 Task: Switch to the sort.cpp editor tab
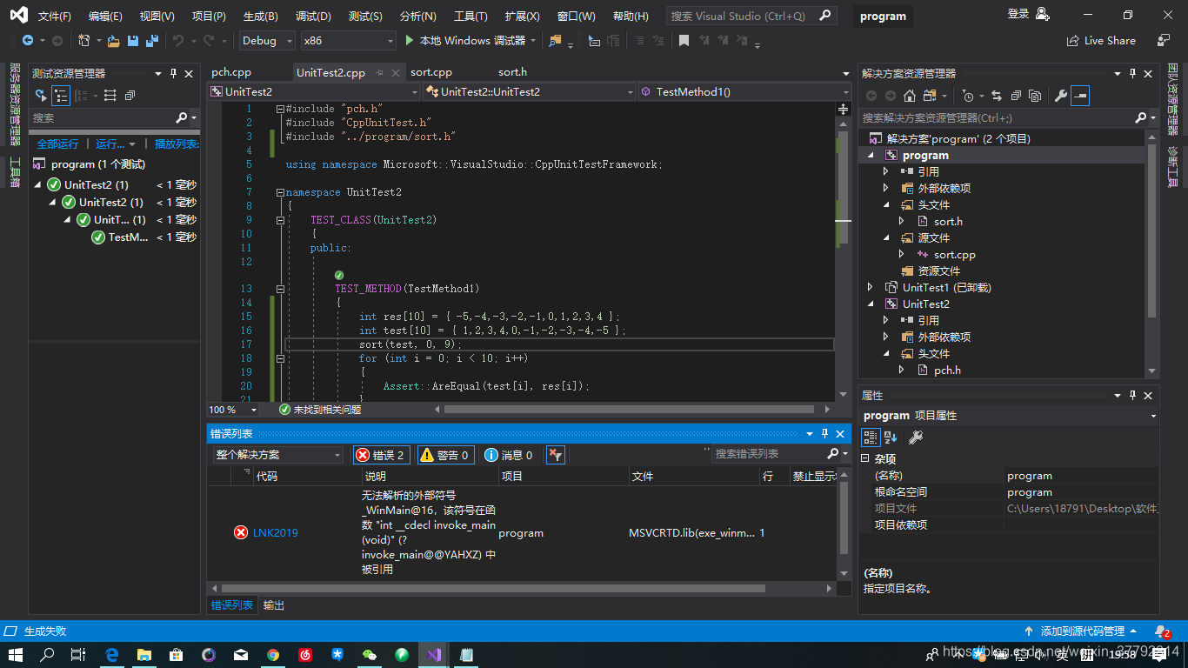point(431,72)
